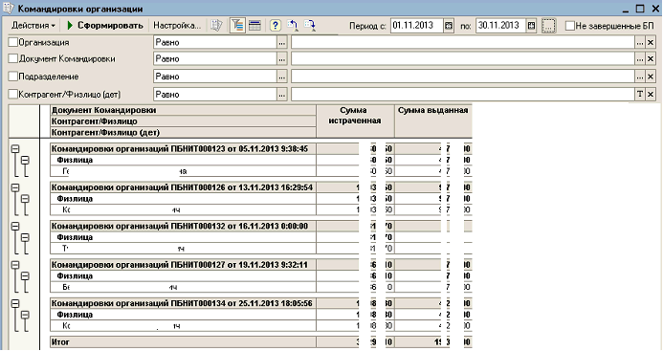Click the Контрагент/Физлицо (дет) value field
This screenshot has width=663, height=351.
pyautogui.click(x=463, y=95)
